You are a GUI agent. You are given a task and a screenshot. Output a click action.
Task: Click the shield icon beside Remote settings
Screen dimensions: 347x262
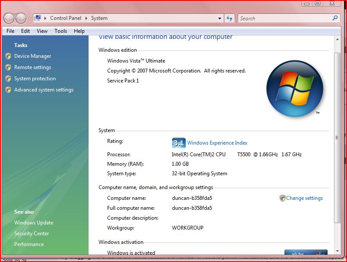pos(8,67)
